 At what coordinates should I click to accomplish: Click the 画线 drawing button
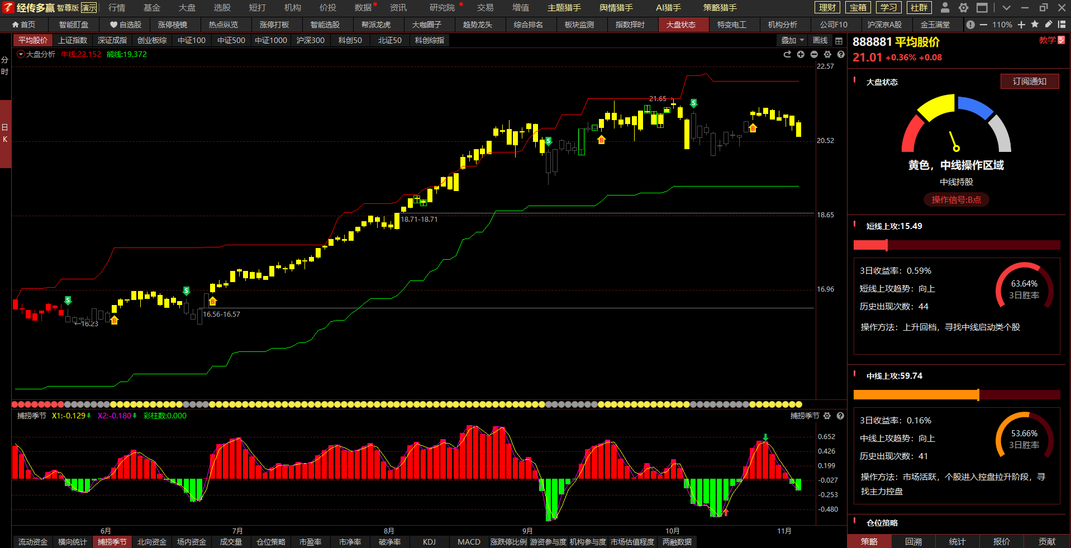820,40
